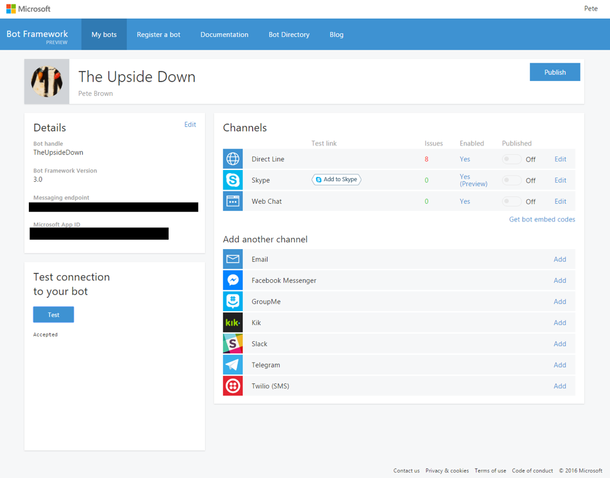The image size is (610, 478).
Task: Click the Microsoft logo
Action: click(x=28, y=9)
